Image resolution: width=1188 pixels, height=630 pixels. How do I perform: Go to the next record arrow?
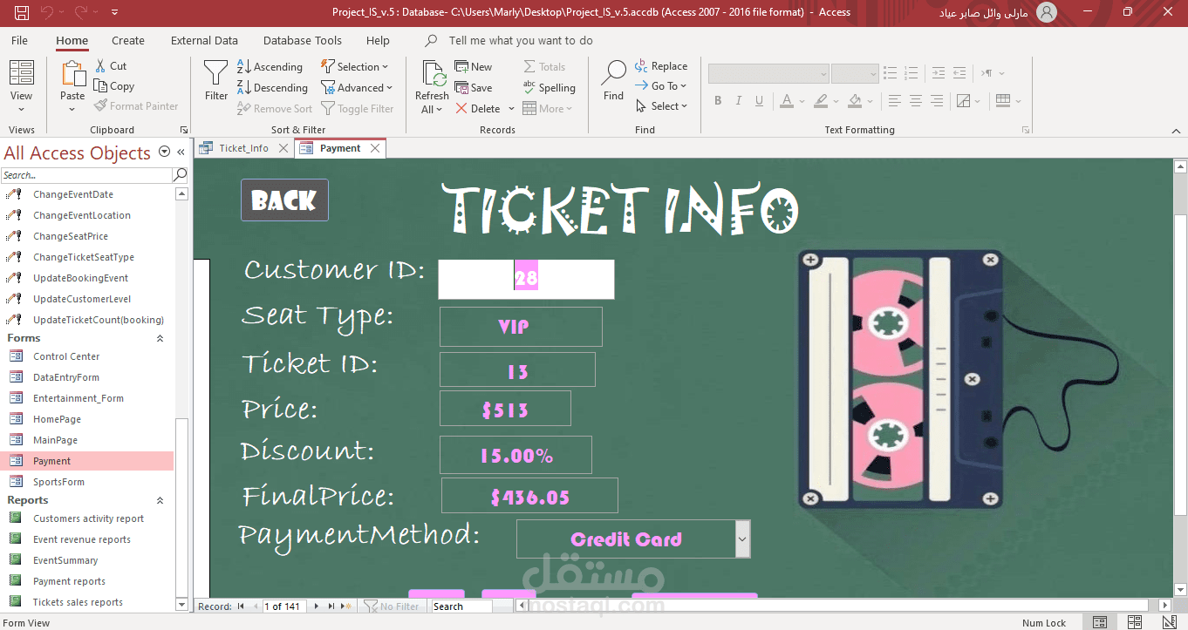pos(317,606)
